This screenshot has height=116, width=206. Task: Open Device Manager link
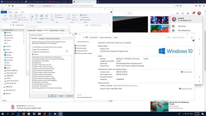(81, 46)
